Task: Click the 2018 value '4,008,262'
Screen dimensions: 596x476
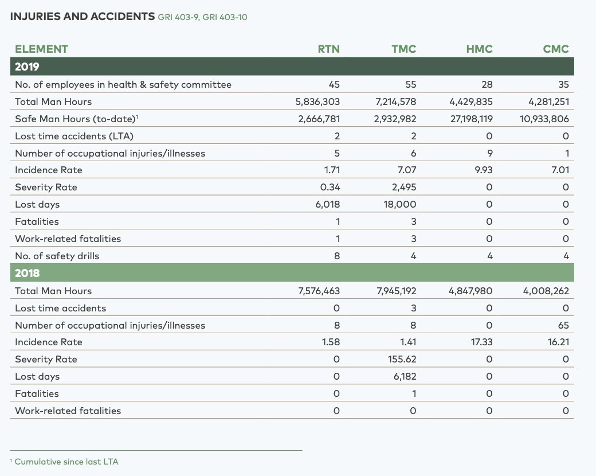Action: tap(546, 291)
